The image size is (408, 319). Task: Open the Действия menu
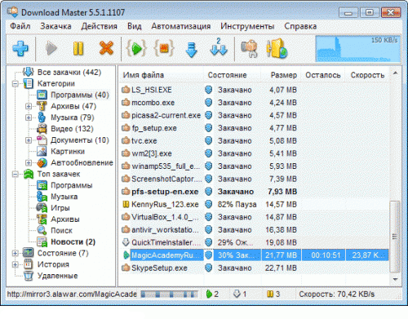(100, 26)
